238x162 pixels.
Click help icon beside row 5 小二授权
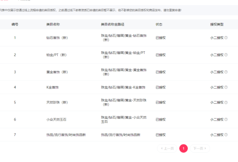[226, 103]
